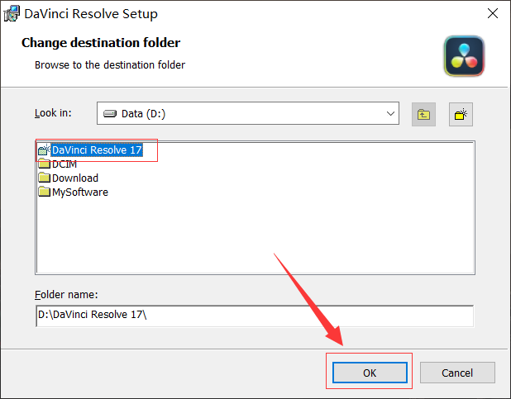Confirm destination with OK button
The image size is (511, 399).
[x=370, y=373]
